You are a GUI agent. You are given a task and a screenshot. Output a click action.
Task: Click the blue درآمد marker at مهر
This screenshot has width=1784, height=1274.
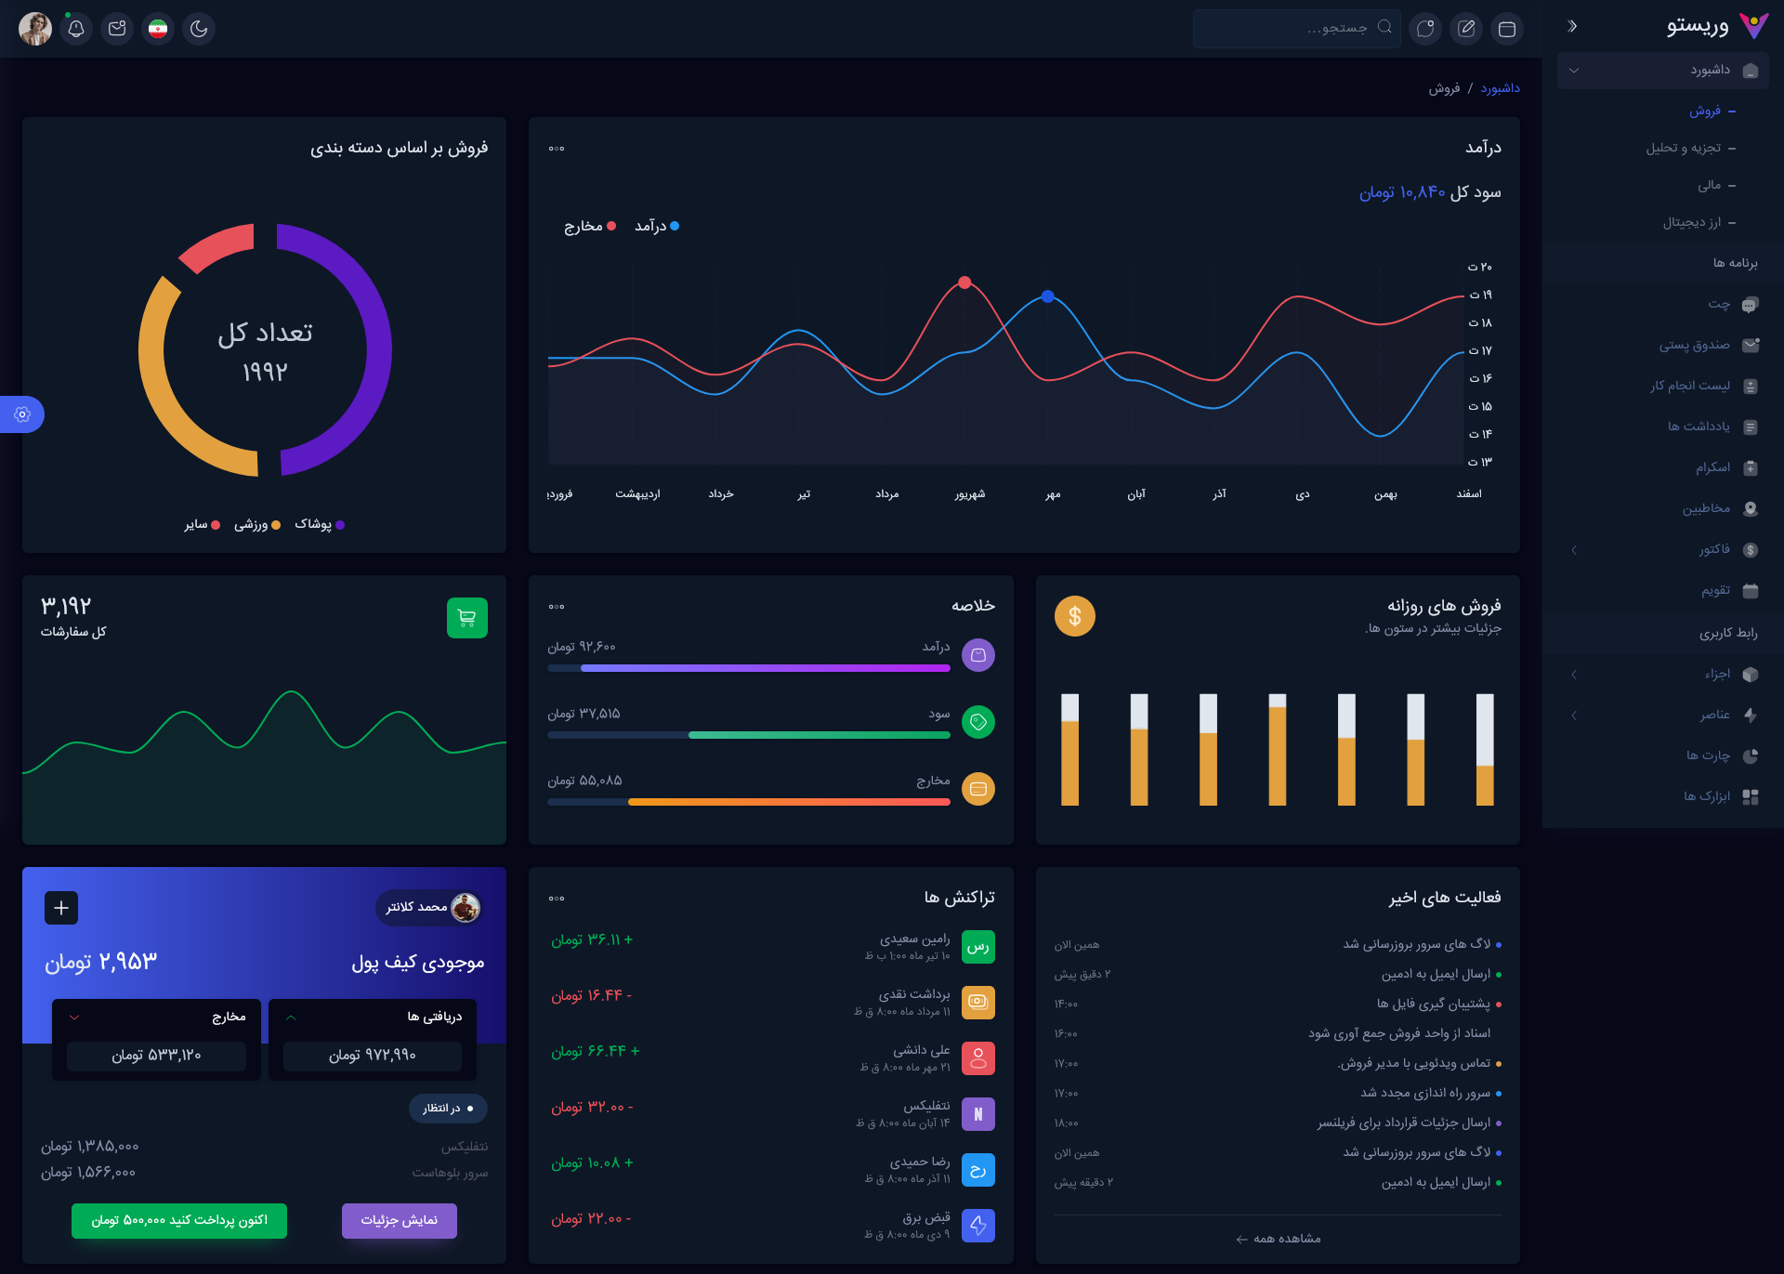(x=1048, y=296)
